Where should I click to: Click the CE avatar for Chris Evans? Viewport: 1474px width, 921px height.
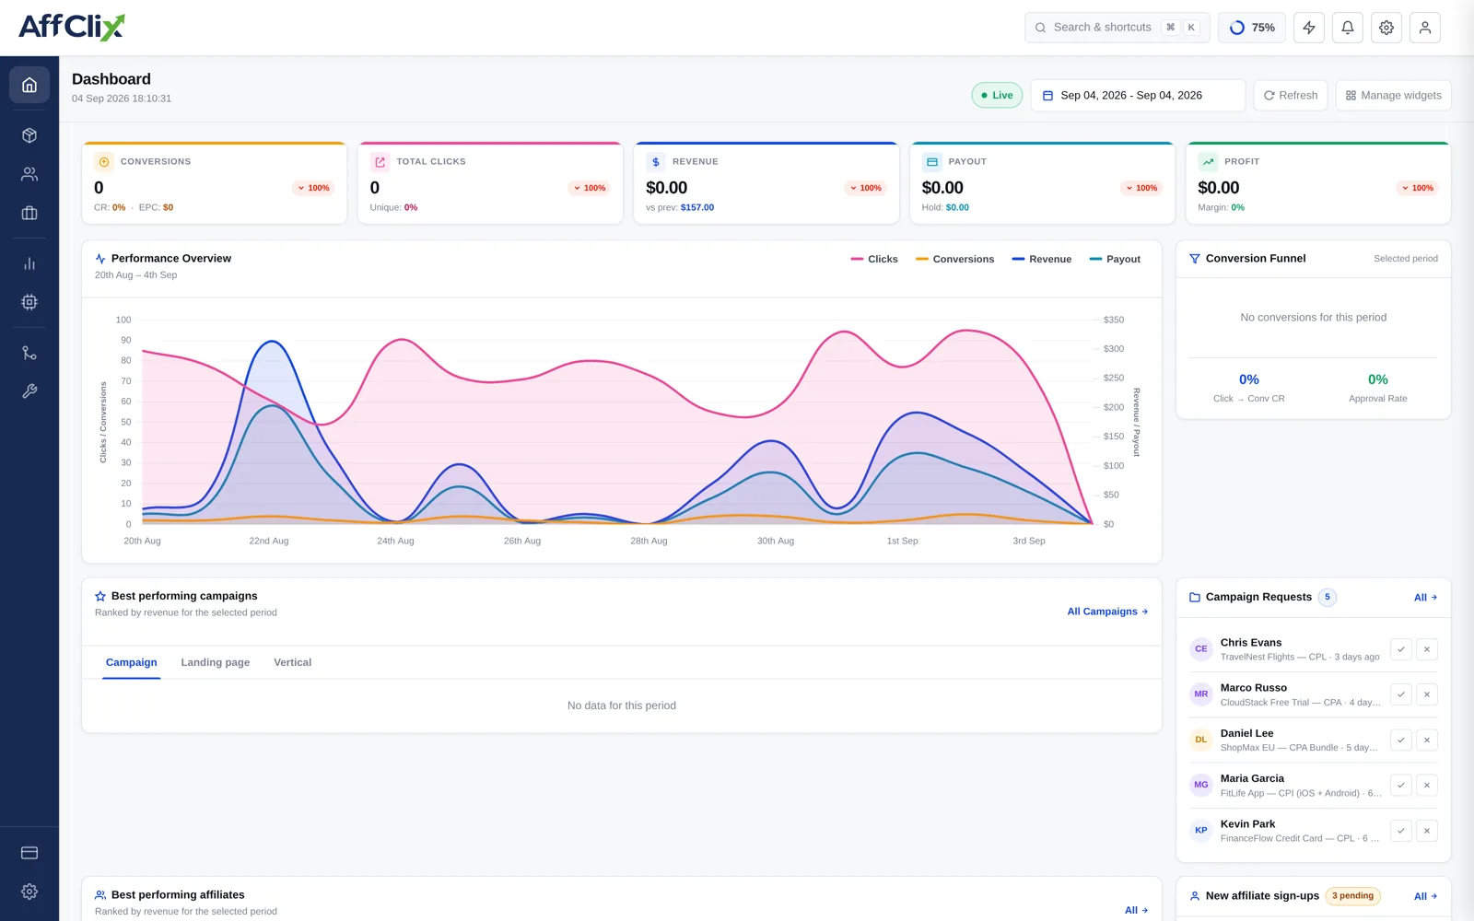click(1201, 649)
